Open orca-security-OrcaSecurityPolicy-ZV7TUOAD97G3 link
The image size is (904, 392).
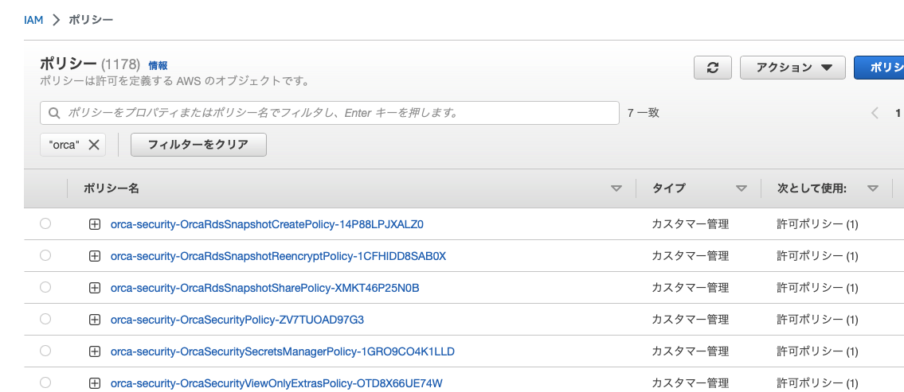(x=237, y=320)
